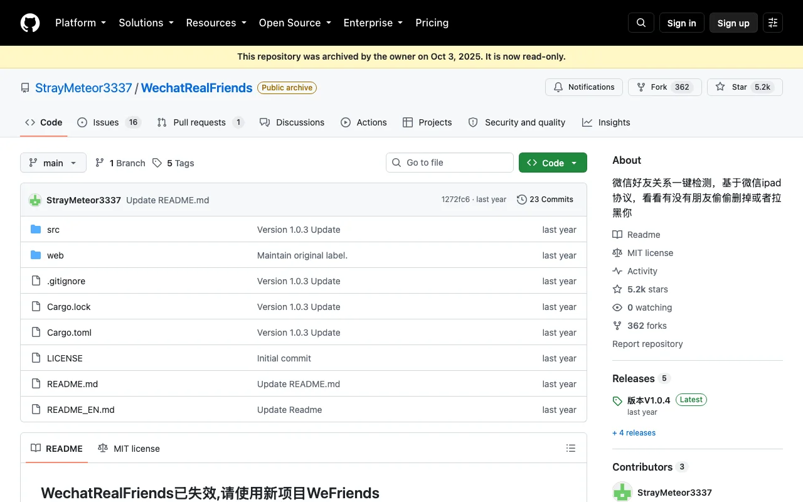Click the StrayMeteor3337 contributor avatar
The height and width of the screenshot is (502, 803).
[622, 492]
